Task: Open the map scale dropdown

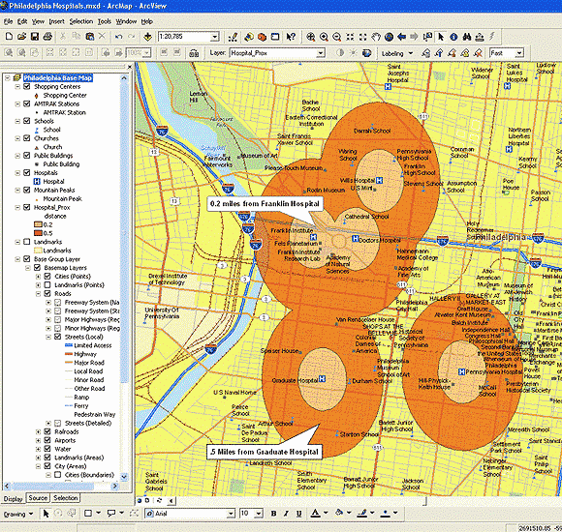Action: point(214,37)
